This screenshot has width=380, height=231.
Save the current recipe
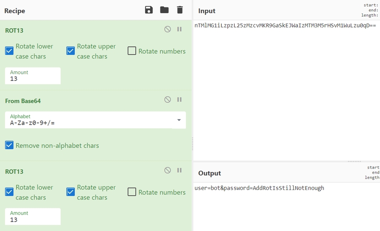(x=149, y=10)
